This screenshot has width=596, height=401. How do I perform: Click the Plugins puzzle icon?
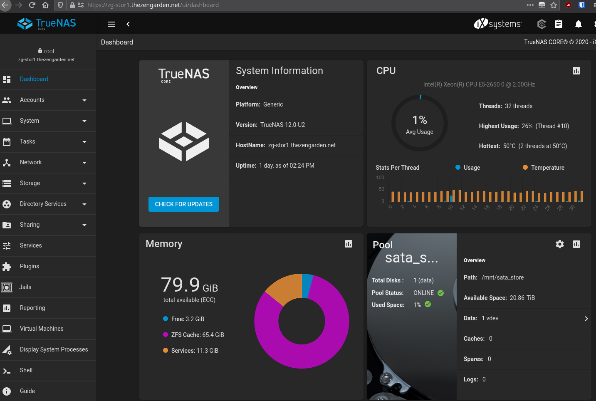pyautogui.click(x=7, y=266)
